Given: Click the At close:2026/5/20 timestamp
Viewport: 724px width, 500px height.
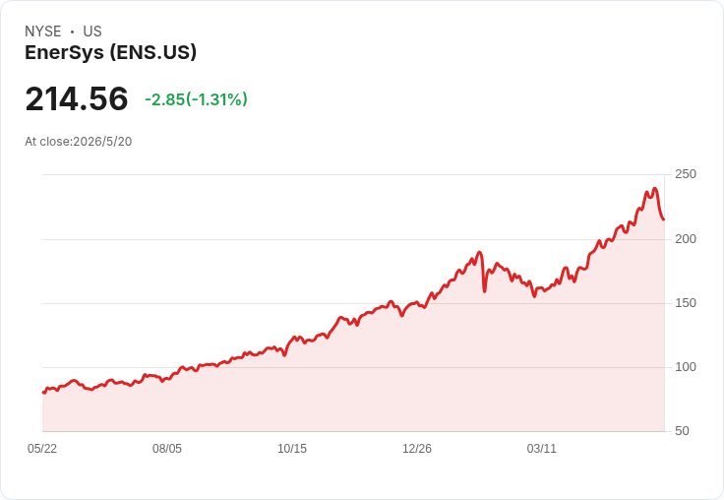Looking at the screenshot, I should (79, 142).
